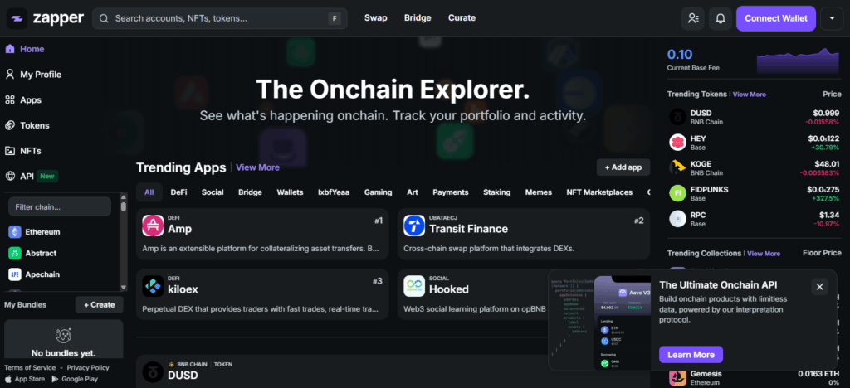Click the DUSD trending token icon

(x=677, y=117)
